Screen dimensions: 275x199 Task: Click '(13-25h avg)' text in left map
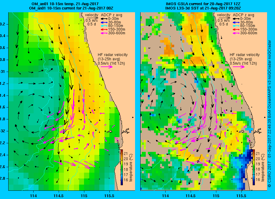(109, 59)
